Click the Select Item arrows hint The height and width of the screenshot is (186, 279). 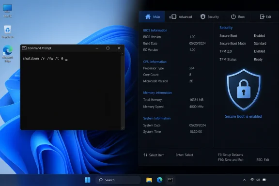click(154, 155)
